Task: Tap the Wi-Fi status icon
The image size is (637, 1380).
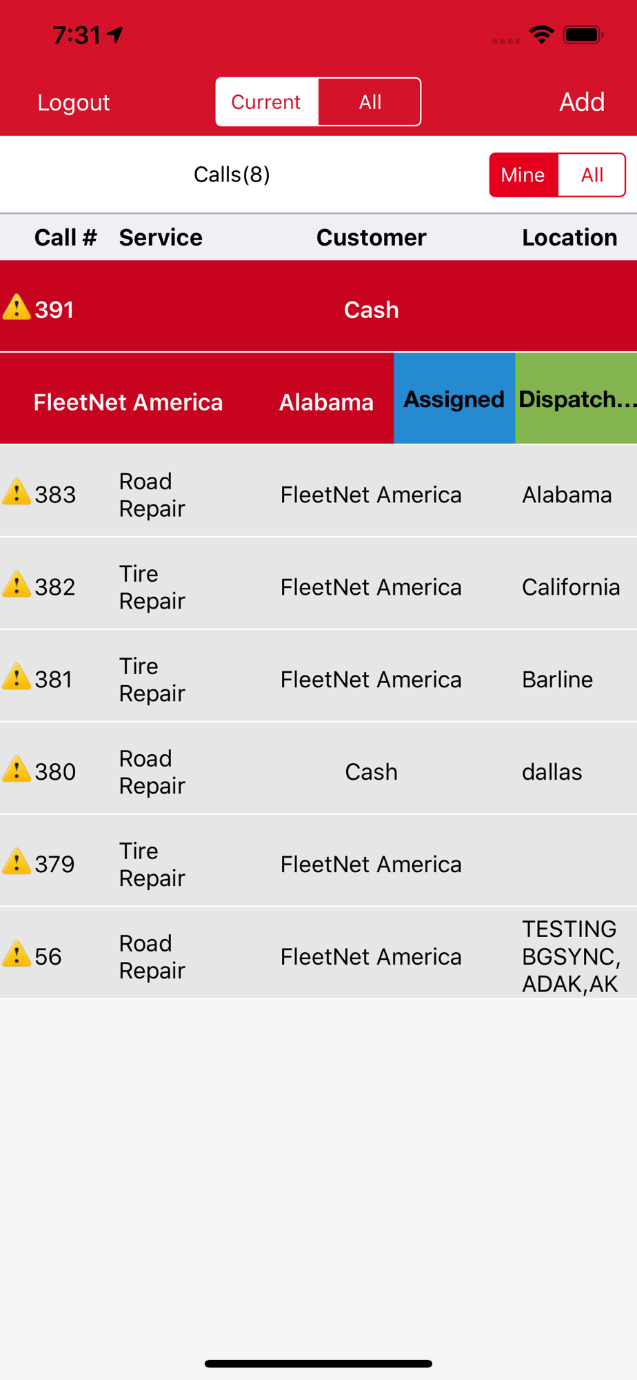Action: tap(542, 34)
